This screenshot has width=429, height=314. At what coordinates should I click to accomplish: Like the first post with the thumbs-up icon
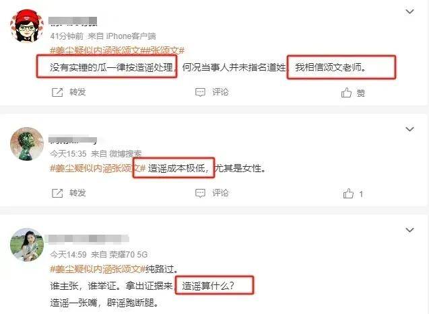click(x=346, y=93)
